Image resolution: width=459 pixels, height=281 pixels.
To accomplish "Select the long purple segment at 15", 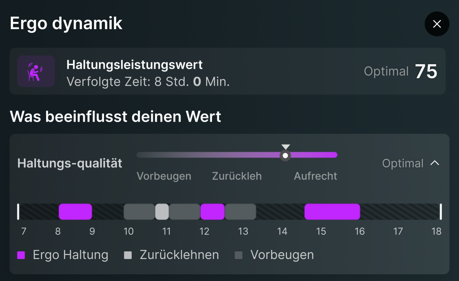I will 332,211.
